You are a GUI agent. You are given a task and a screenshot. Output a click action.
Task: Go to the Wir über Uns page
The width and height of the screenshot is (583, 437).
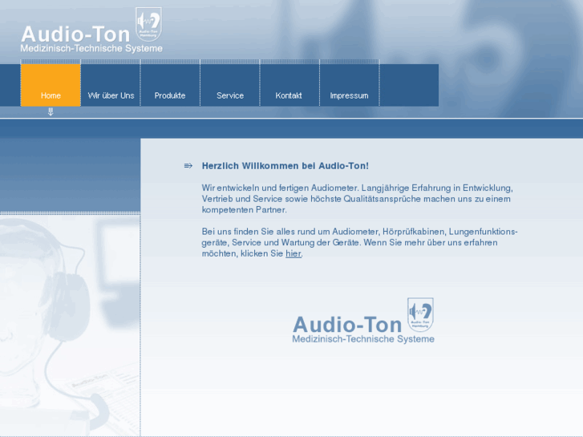point(111,85)
